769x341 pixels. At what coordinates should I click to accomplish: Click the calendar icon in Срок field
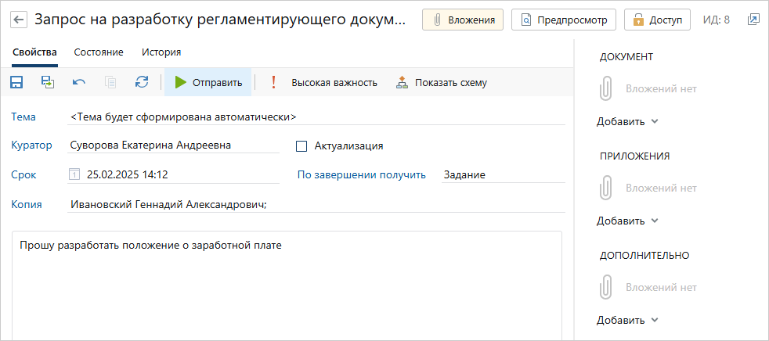[74, 174]
